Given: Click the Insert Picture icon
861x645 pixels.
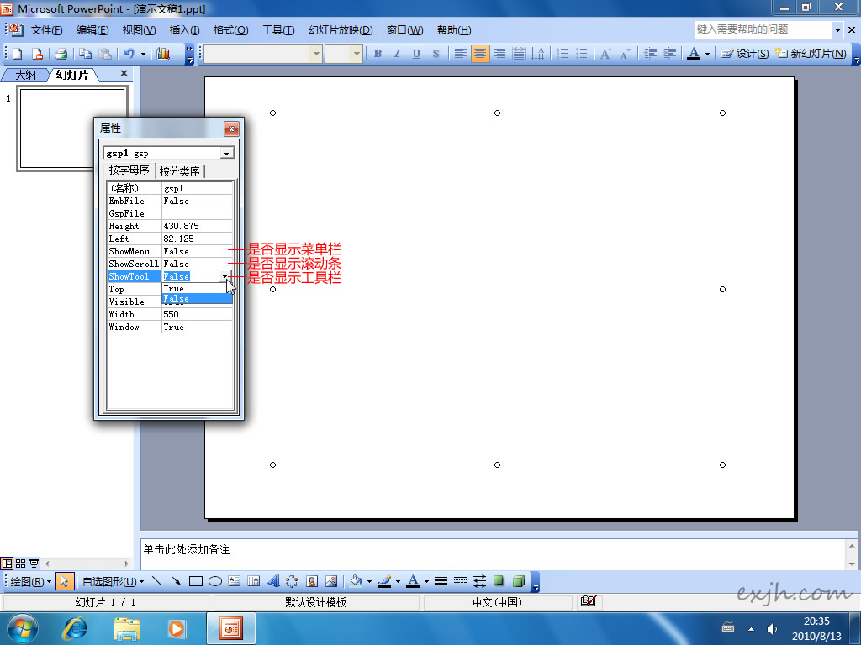Looking at the screenshot, I should [331, 581].
